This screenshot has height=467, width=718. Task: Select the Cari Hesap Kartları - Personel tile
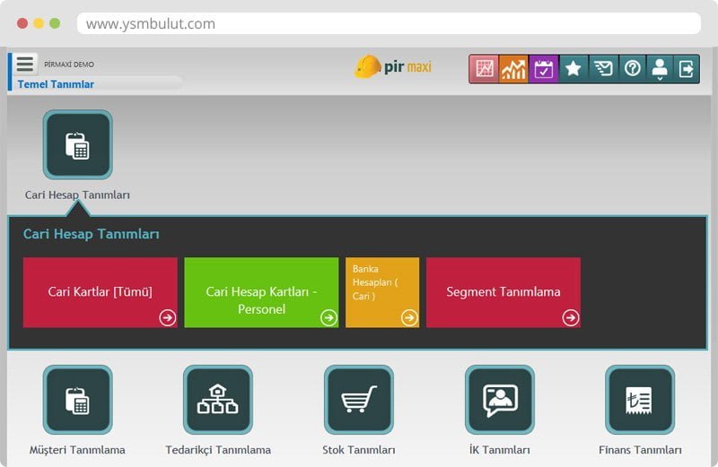[x=261, y=292]
